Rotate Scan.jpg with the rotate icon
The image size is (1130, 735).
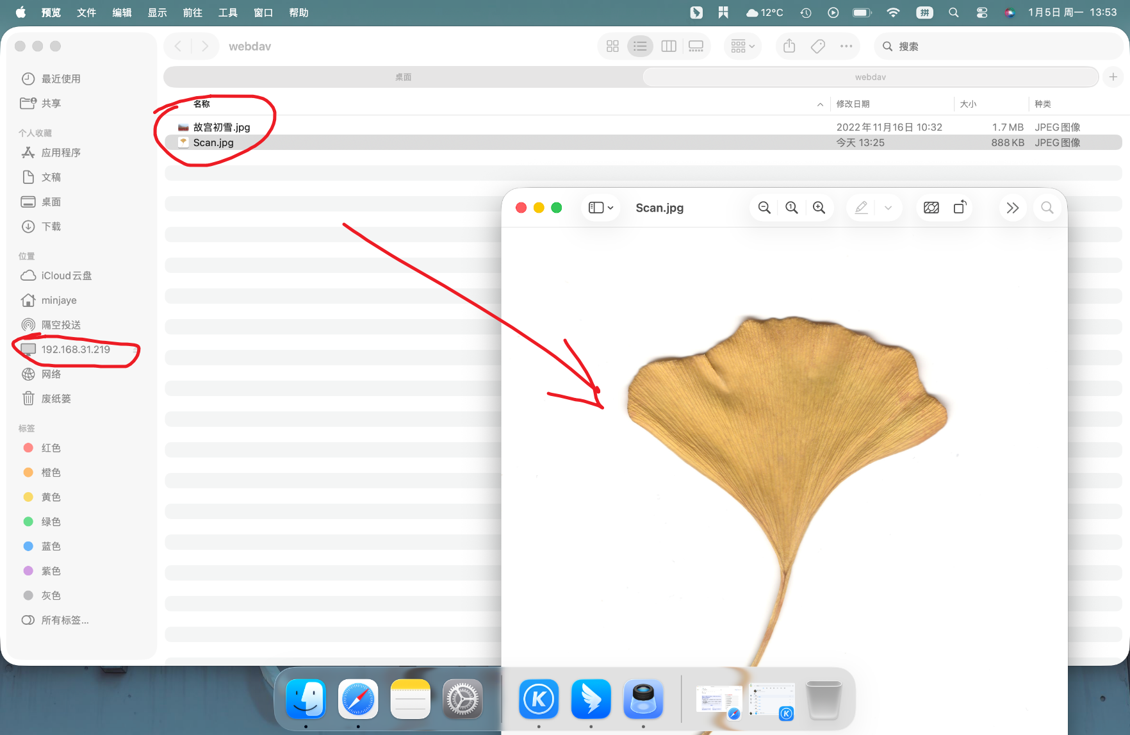click(x=960, y=208)
